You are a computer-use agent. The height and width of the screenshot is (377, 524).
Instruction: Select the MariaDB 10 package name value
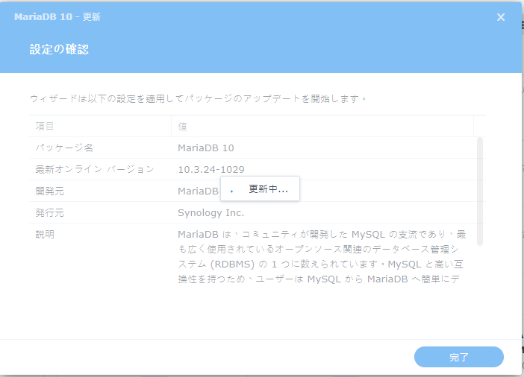pos(206,148)
